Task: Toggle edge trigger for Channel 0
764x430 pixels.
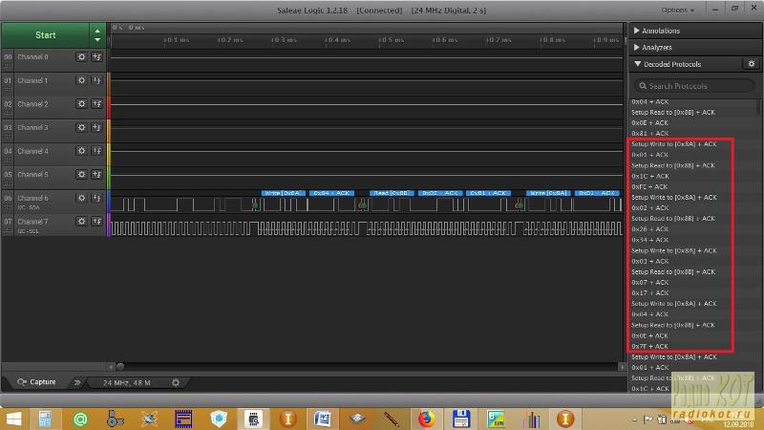Action: (97, 57)
